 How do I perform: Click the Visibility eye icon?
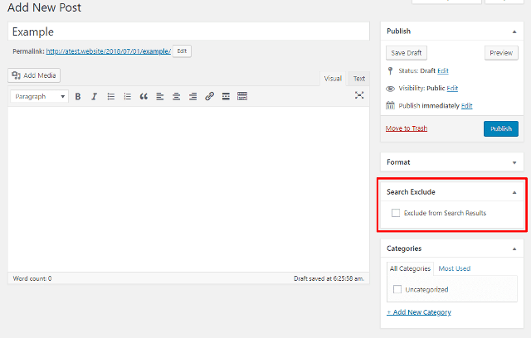point(390,89)
